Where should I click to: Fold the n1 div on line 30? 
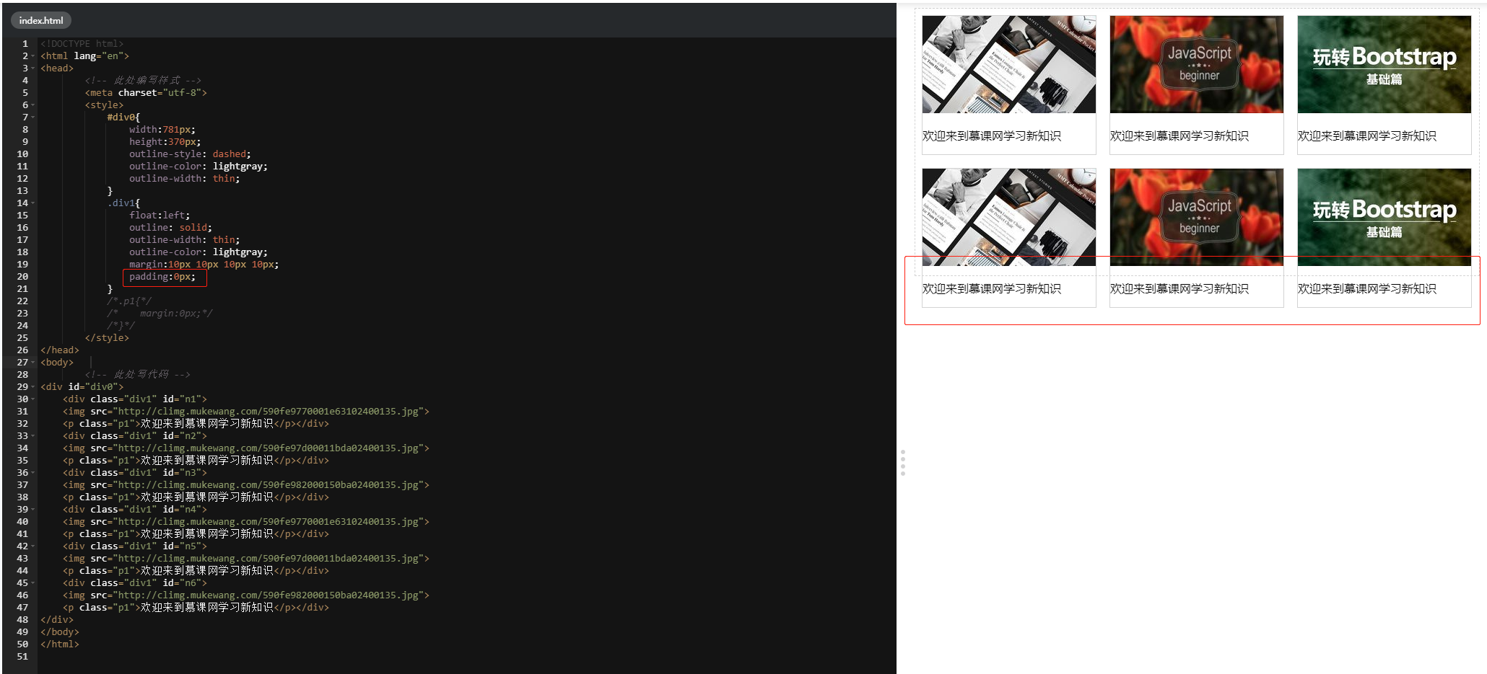[33, 399]
